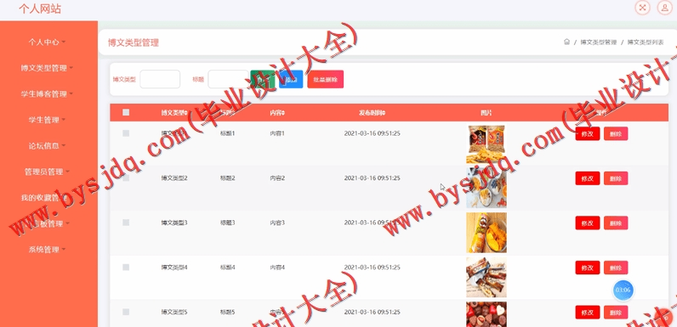Click 修改 for the 博文类型5 row
The height and width of the screenshot is (327, 677).
tap(588, 313)
